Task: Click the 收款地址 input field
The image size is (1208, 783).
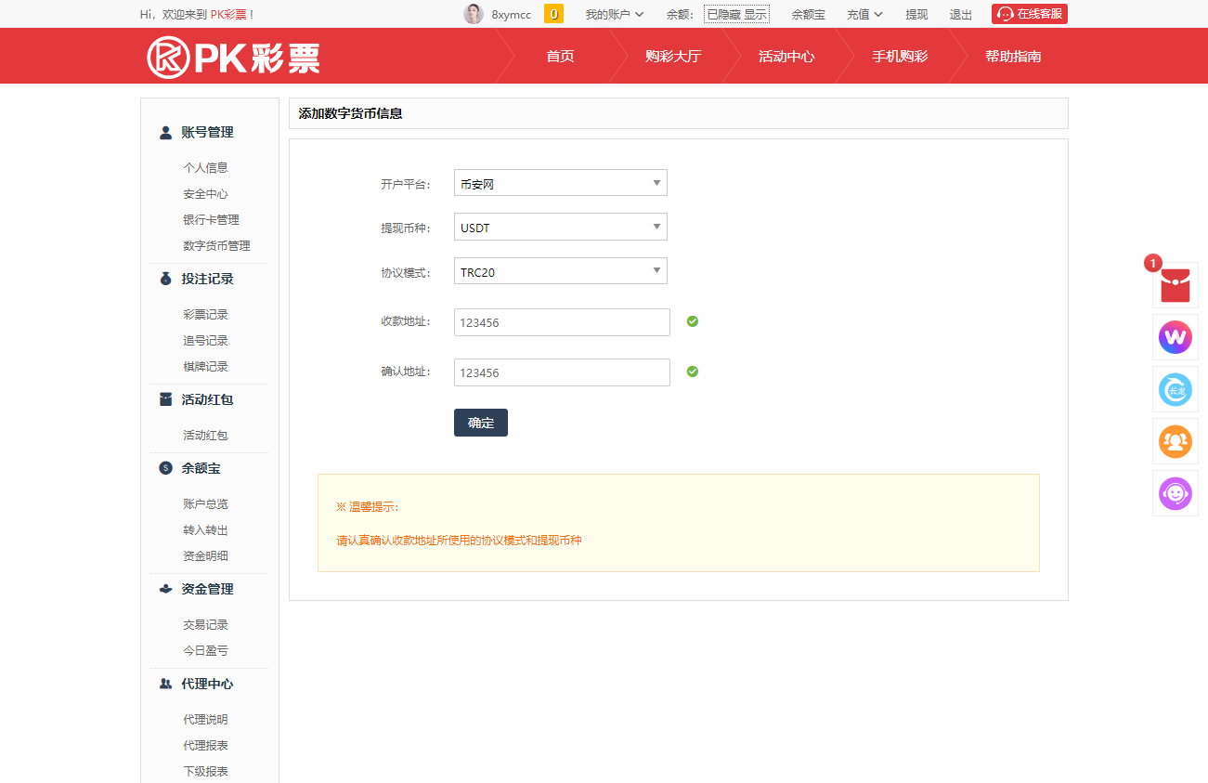Action: tap(562, 322)
